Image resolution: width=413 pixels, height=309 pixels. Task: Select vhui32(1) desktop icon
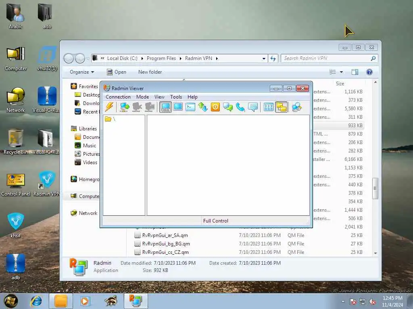pos(47,59)
